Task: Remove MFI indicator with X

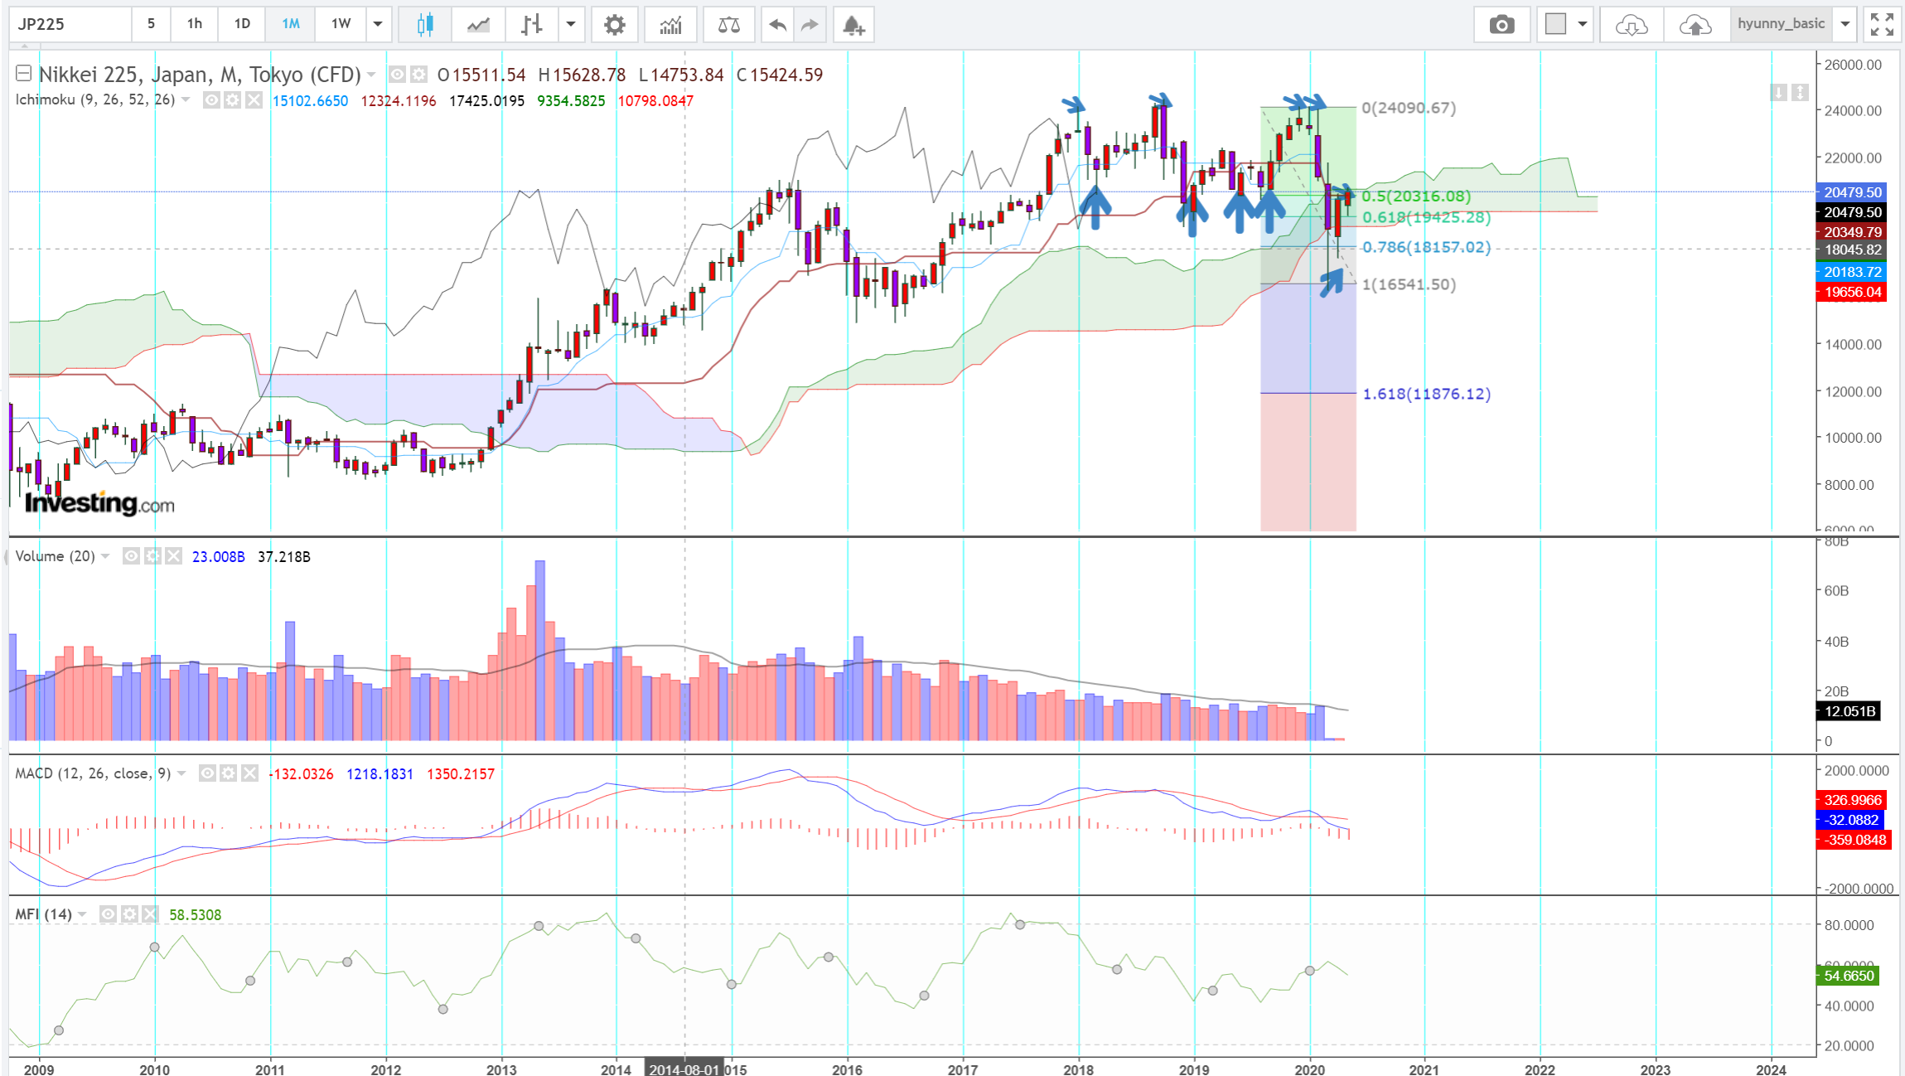Action: 150,914
